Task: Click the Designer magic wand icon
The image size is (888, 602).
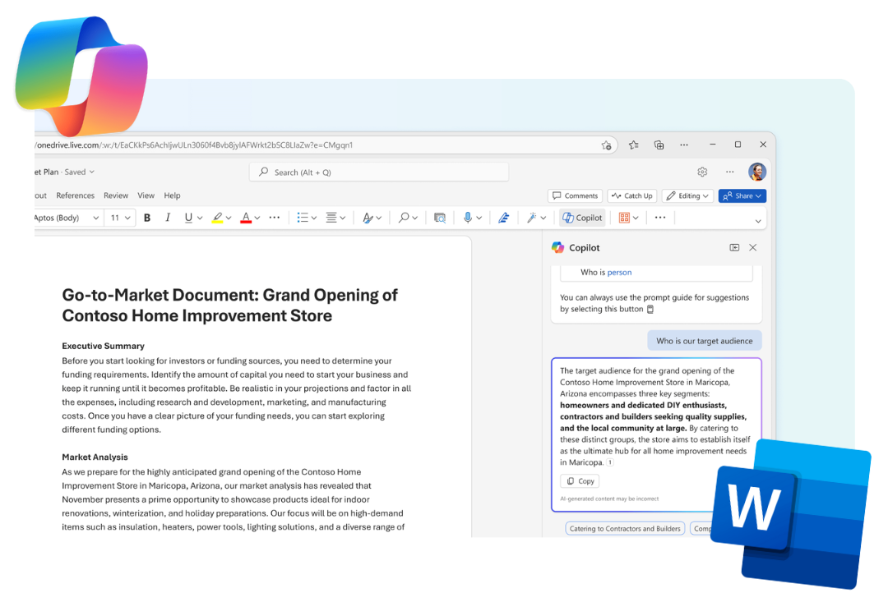Action: [532, 218]
